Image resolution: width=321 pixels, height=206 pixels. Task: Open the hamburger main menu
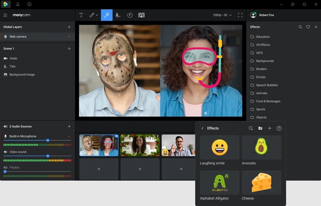5,15
